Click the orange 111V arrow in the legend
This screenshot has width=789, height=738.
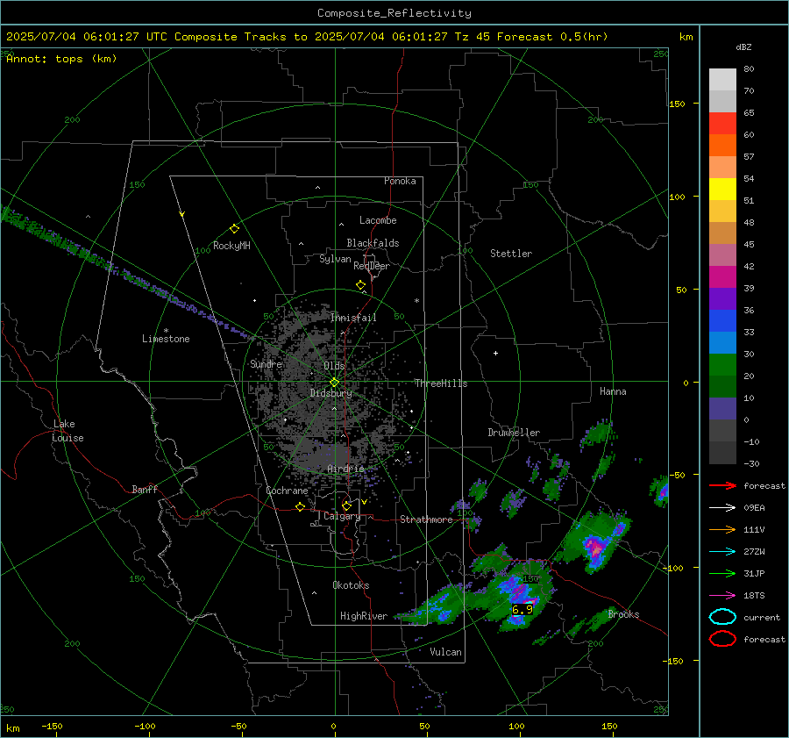coord(722,529)
